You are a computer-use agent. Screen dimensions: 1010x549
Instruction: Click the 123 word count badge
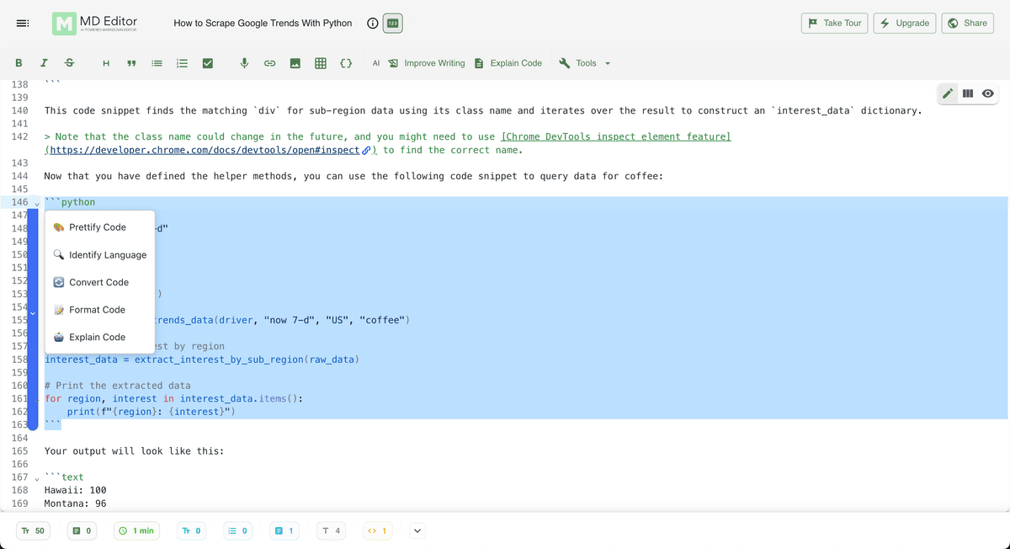pos(392,24)
